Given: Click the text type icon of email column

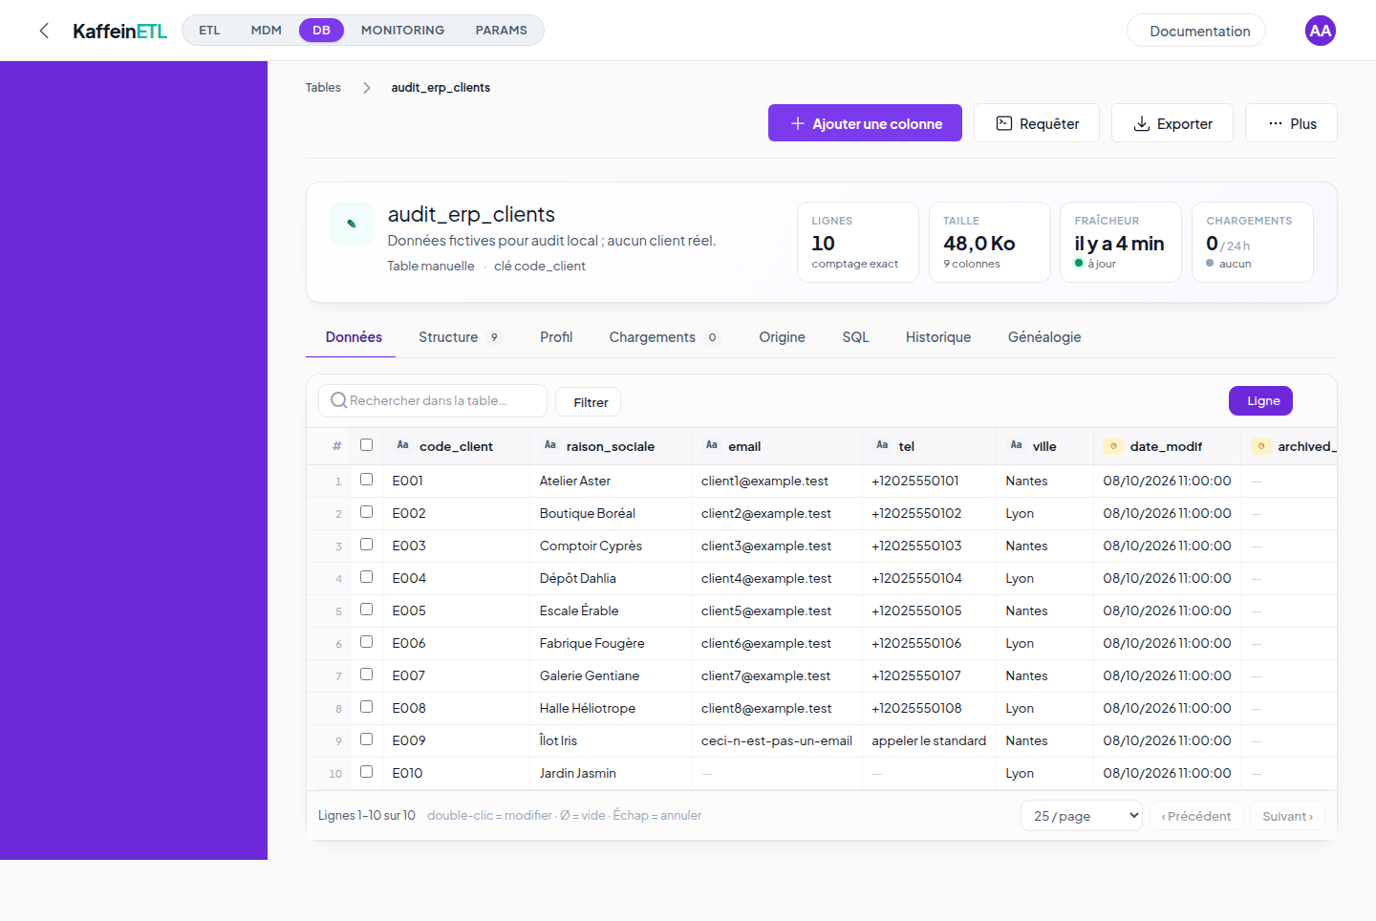Looking at the screenshot, I should [x=712, y=445].
